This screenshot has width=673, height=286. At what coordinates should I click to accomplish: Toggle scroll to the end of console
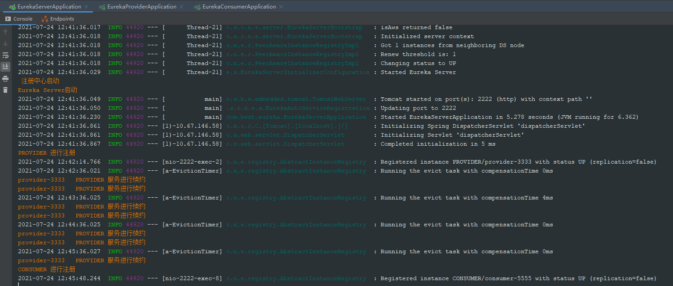pos(5,66)
